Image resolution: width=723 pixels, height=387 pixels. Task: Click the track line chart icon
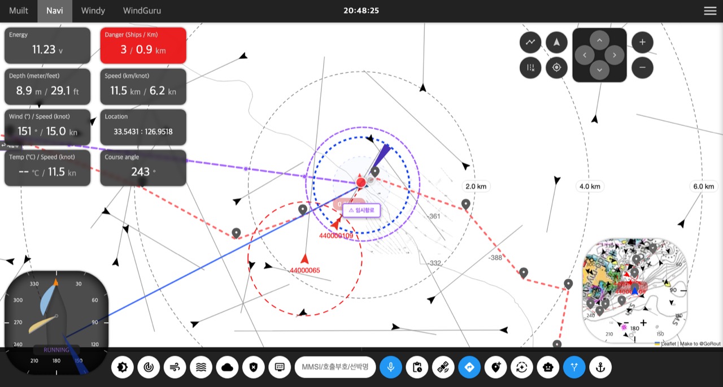(x=530, y=42)
